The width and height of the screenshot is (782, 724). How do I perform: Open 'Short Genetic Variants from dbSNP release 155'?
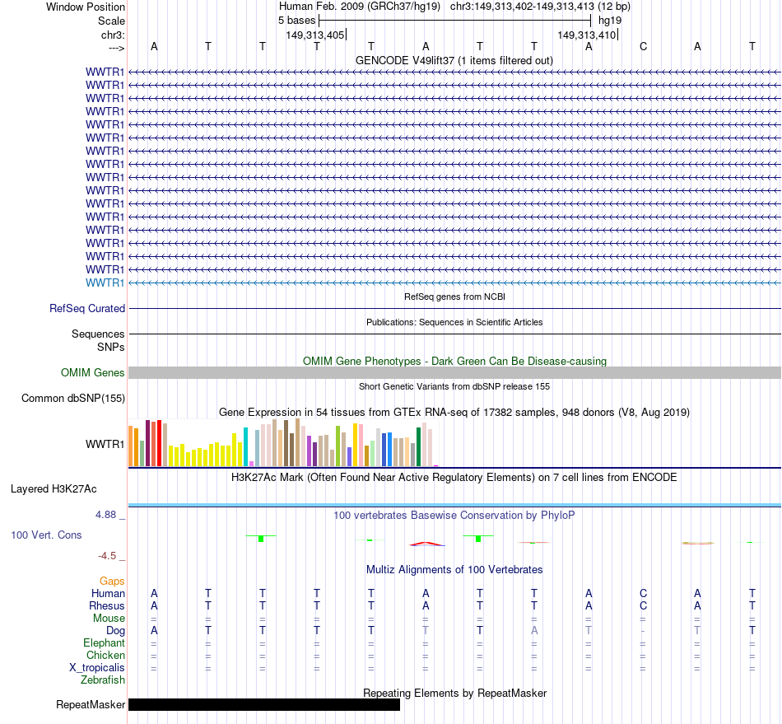[454, 386]
